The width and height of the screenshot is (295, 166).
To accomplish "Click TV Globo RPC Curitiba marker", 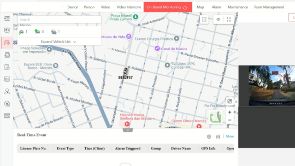I will click(167, 65).
